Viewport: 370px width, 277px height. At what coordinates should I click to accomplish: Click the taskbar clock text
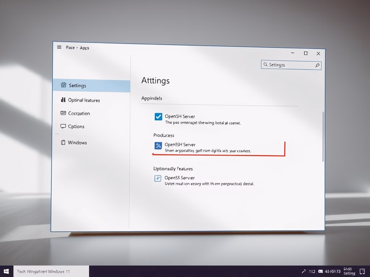[332, 271]
